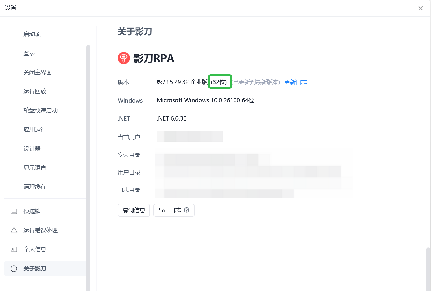The width and height of the screenshot is (431, 291).
Task: Close the 设置 window
Action: [x=421, y=8]
